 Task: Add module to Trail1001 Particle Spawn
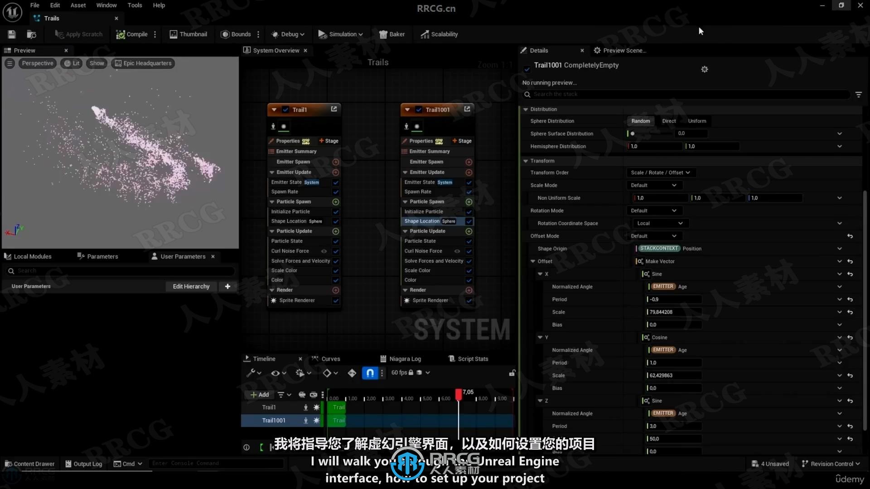tap(469, 202)
